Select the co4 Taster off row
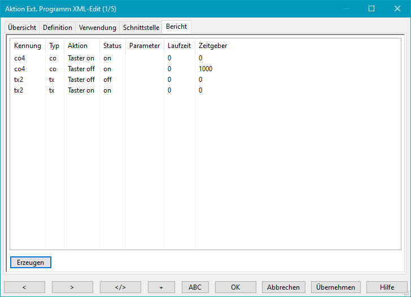Viewport: 411px width, 297px height. [81, 69]
